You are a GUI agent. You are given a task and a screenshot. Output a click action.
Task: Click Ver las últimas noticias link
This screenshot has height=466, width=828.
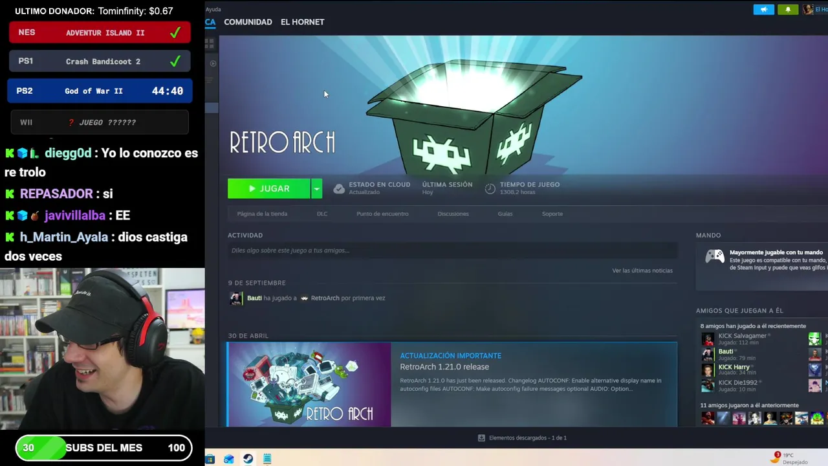642,271
